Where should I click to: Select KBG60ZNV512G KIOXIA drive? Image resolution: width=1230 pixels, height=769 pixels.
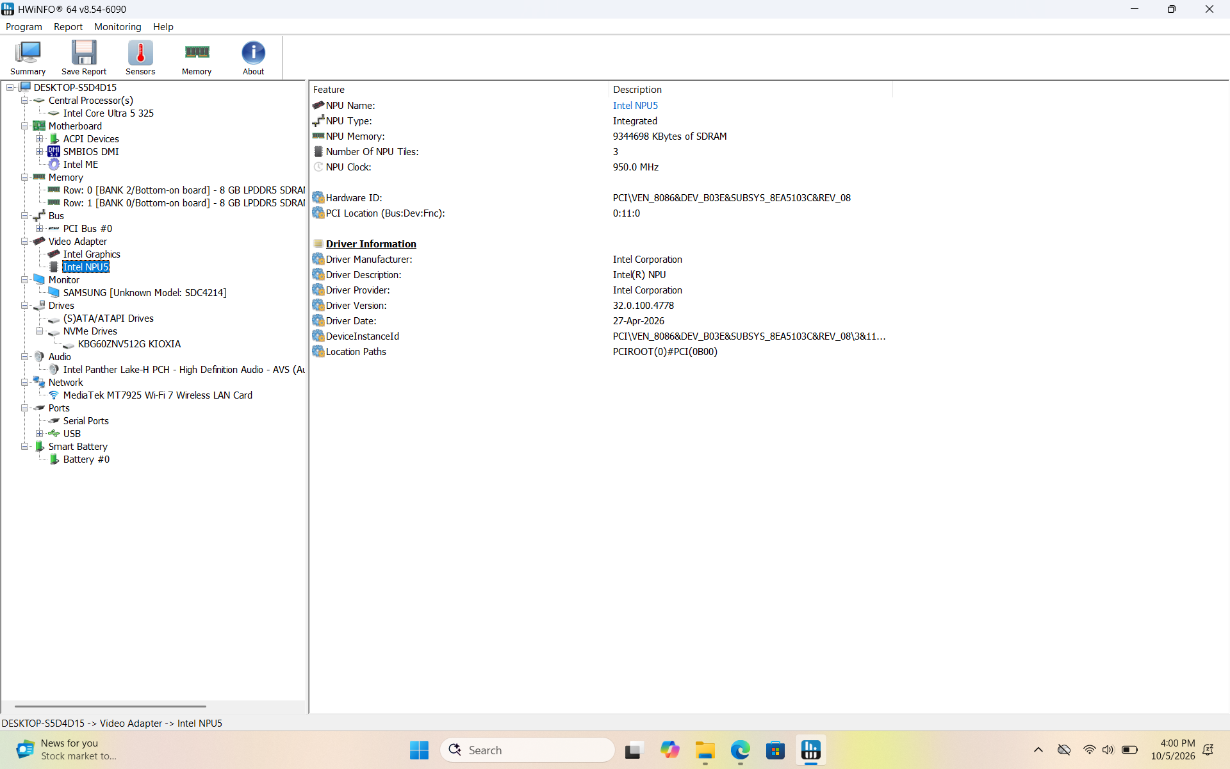129,344
